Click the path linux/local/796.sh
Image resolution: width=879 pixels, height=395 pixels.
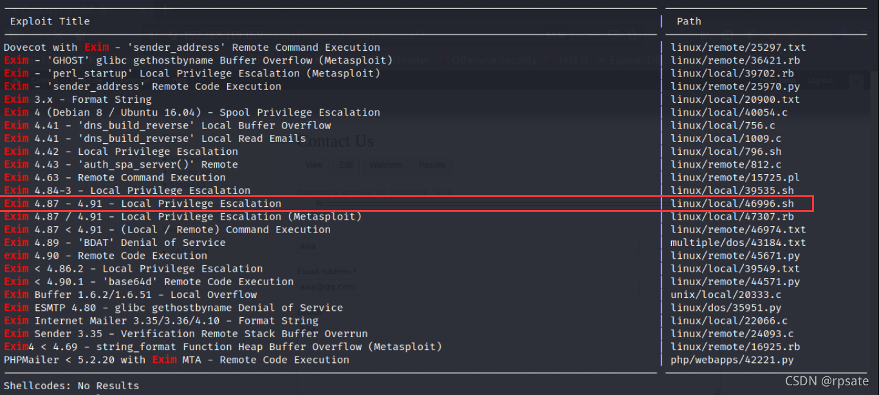point(726,152)
